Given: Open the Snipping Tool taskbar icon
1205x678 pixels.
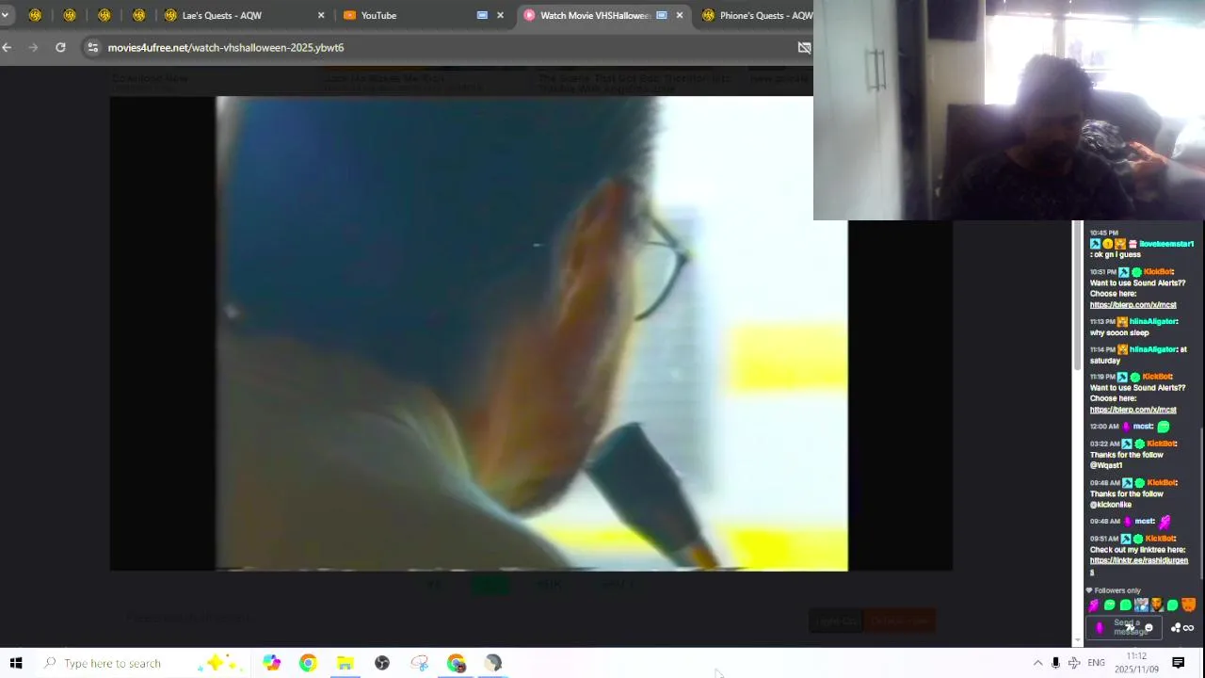Looking at the screenshot, I should (x=420, y=663).
